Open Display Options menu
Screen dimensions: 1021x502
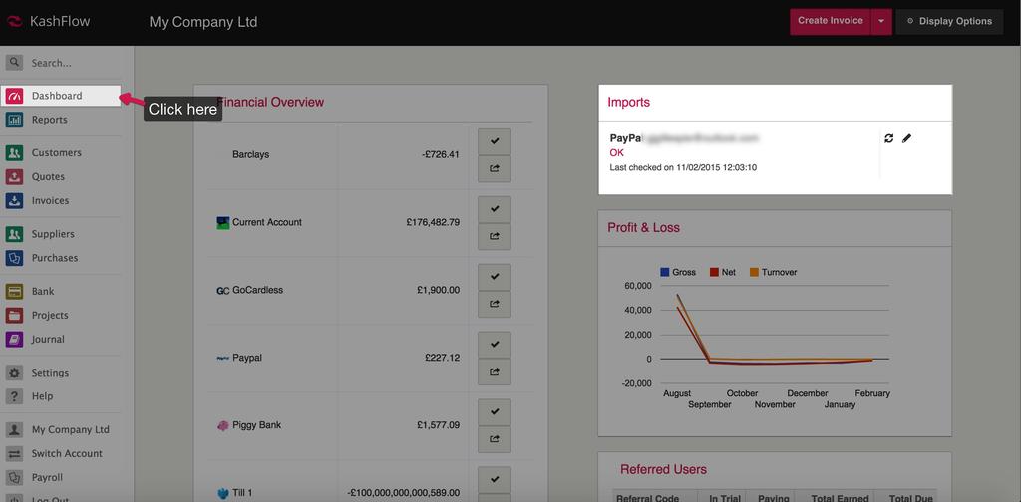coord(948,21)
